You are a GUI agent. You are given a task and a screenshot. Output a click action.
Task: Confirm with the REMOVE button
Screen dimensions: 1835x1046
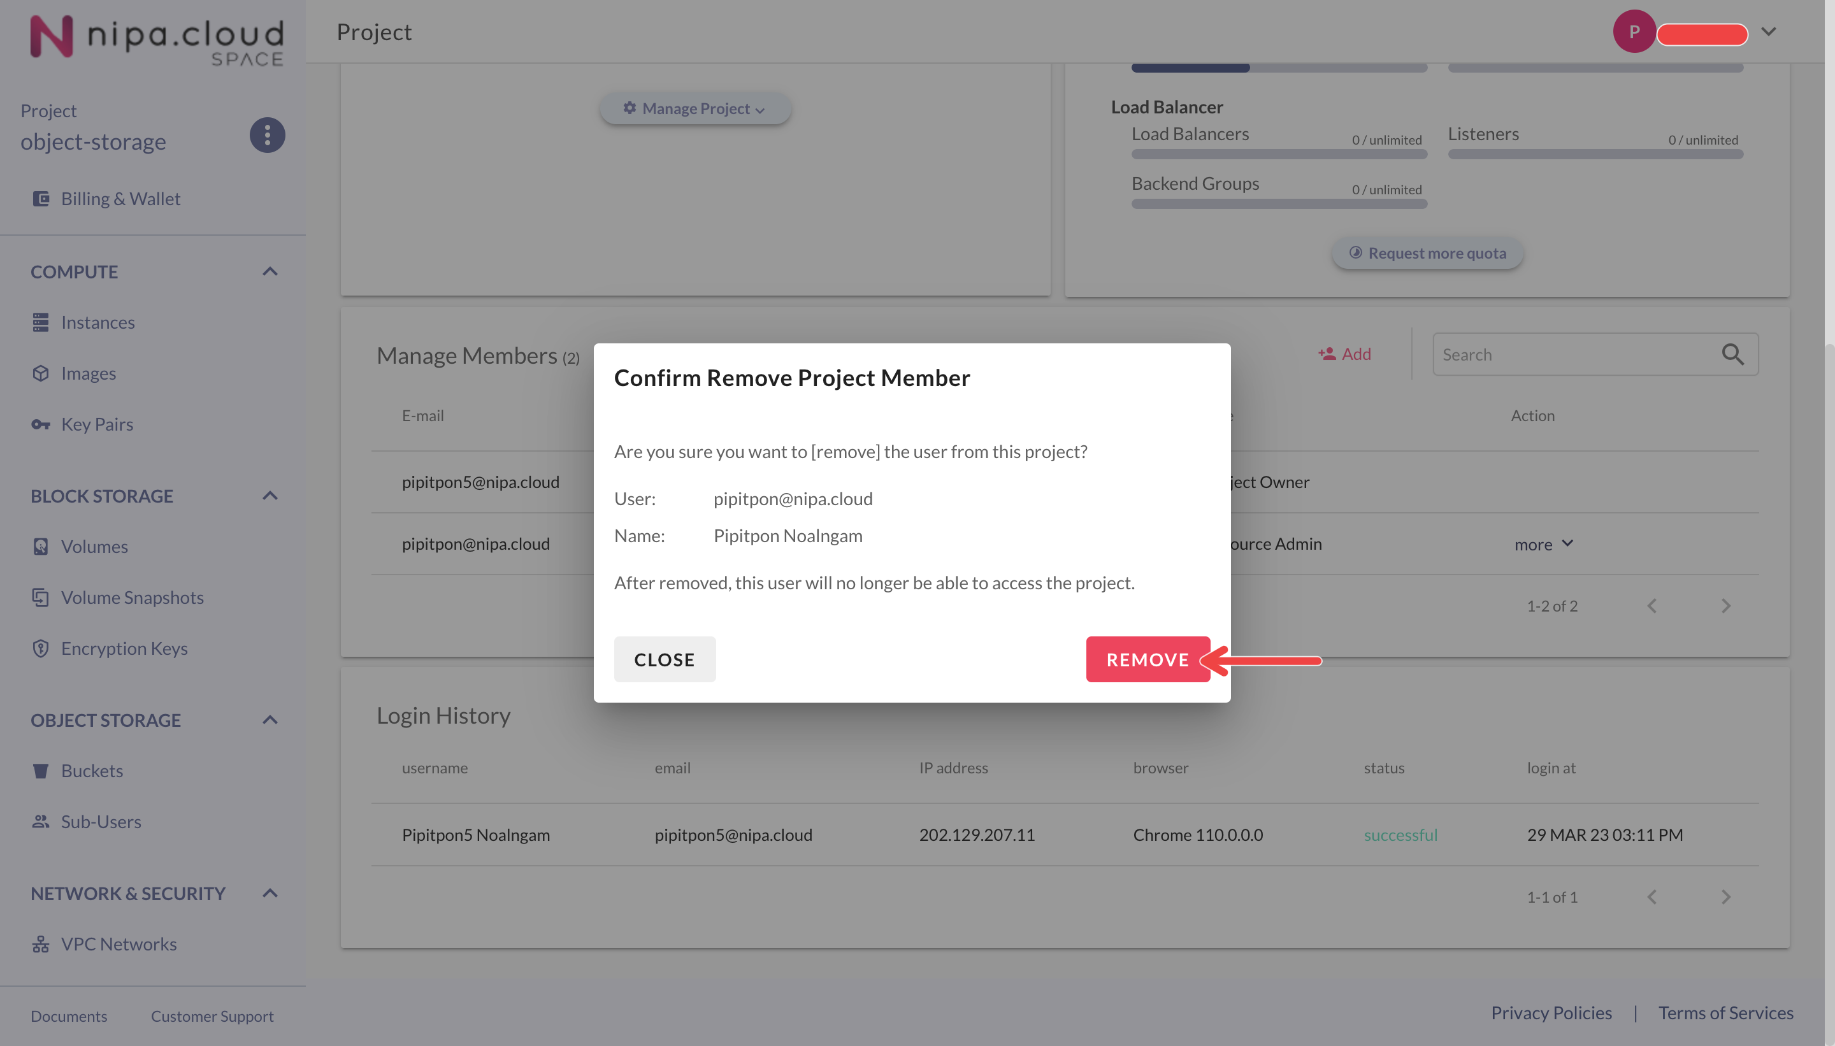point(1148,659)
